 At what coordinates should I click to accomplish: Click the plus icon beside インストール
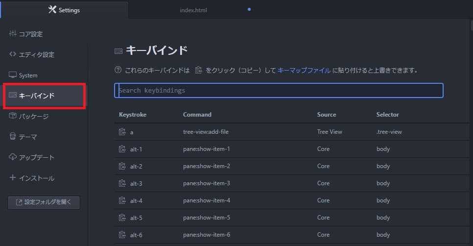tap(13, 177)
